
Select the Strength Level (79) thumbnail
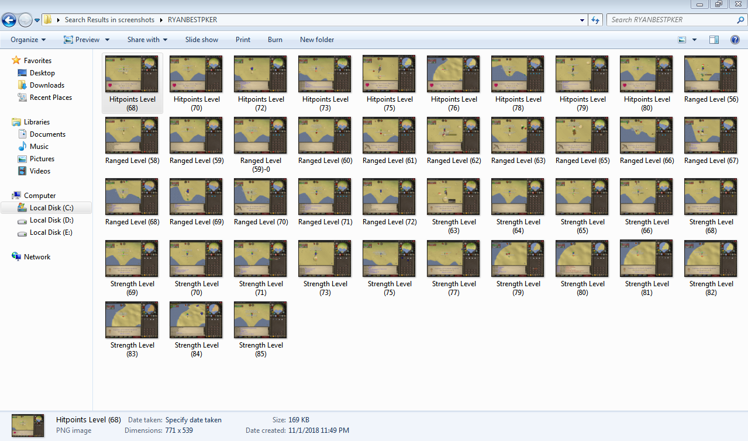click(x=518, y=259)
